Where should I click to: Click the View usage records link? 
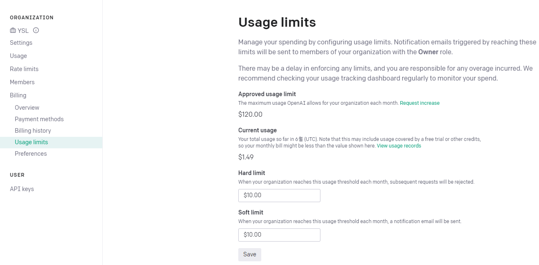pos(399,146)
